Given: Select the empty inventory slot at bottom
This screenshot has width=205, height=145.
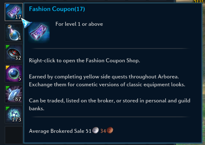Looking at the screenshot, I should (14, 135).
